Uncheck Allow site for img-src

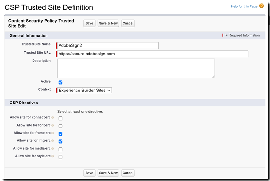click(x=61, y=141)
